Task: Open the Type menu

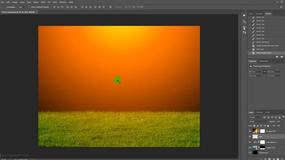Action: coord(29,2)
